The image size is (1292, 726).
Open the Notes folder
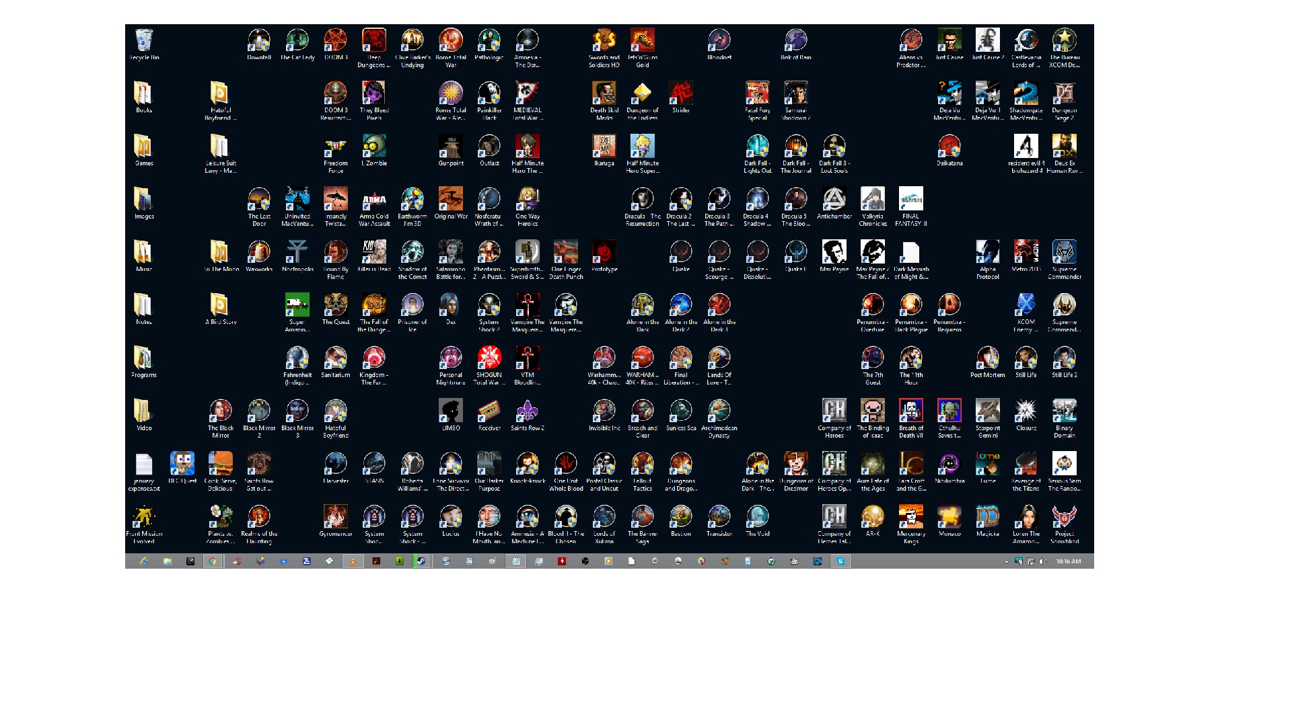pyautogui.click(x=144, y=309)
